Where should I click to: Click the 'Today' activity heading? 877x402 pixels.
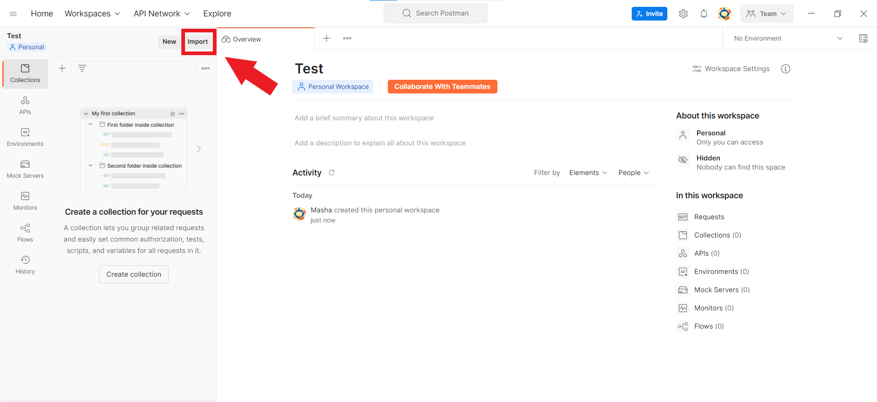(x=302, y=196)
